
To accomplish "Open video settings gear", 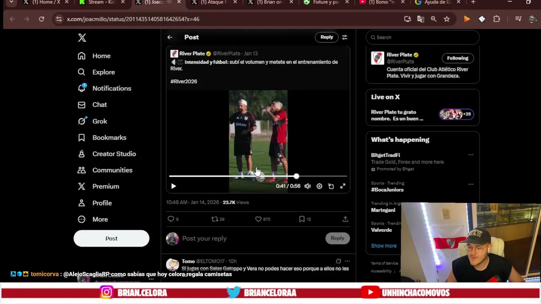I will pyautogui.click(x=319, y=186).
